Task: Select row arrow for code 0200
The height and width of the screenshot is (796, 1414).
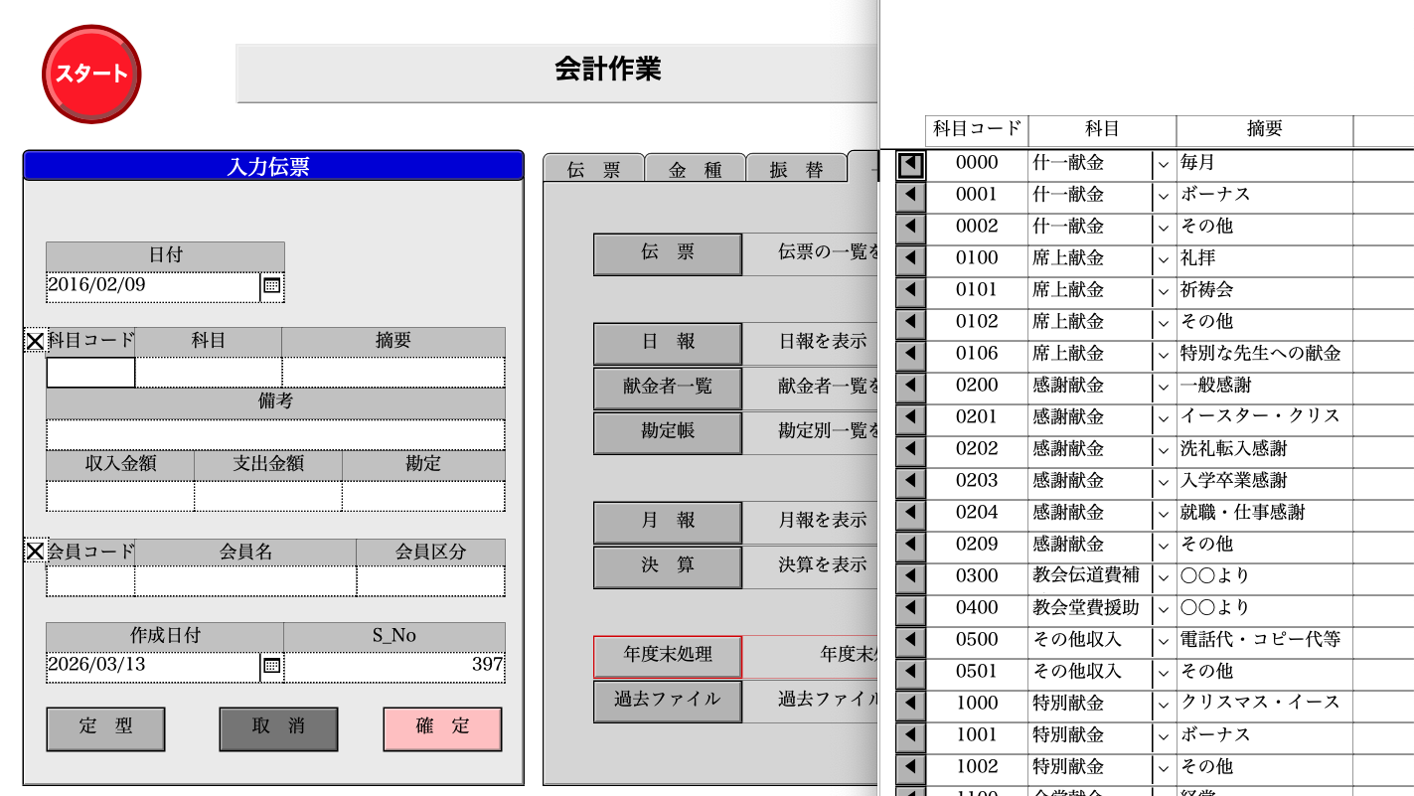Action: (x=910, y=387)
